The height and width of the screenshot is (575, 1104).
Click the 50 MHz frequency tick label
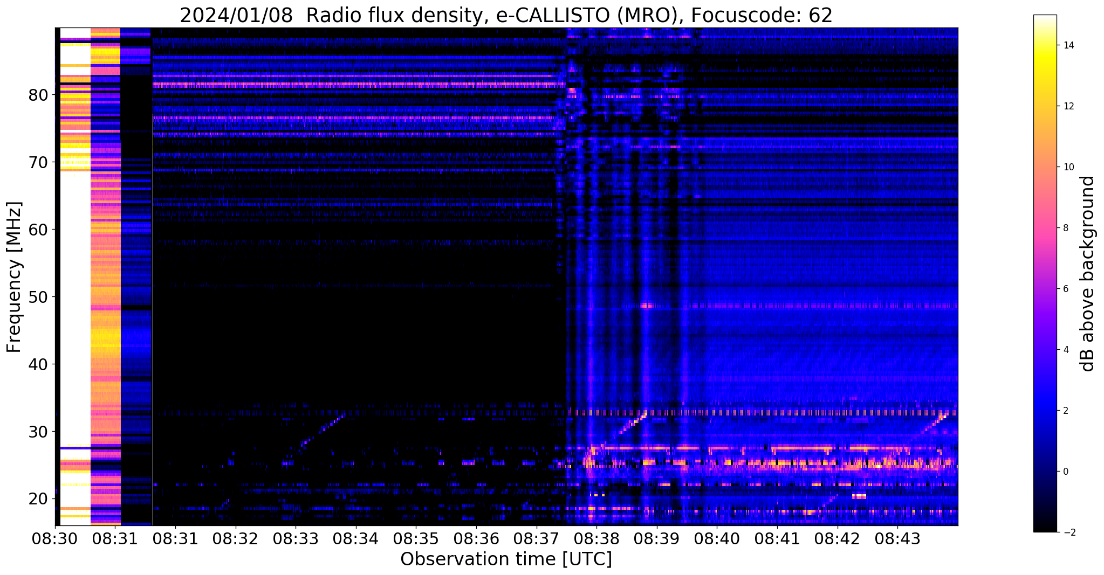tap(38, 297)
